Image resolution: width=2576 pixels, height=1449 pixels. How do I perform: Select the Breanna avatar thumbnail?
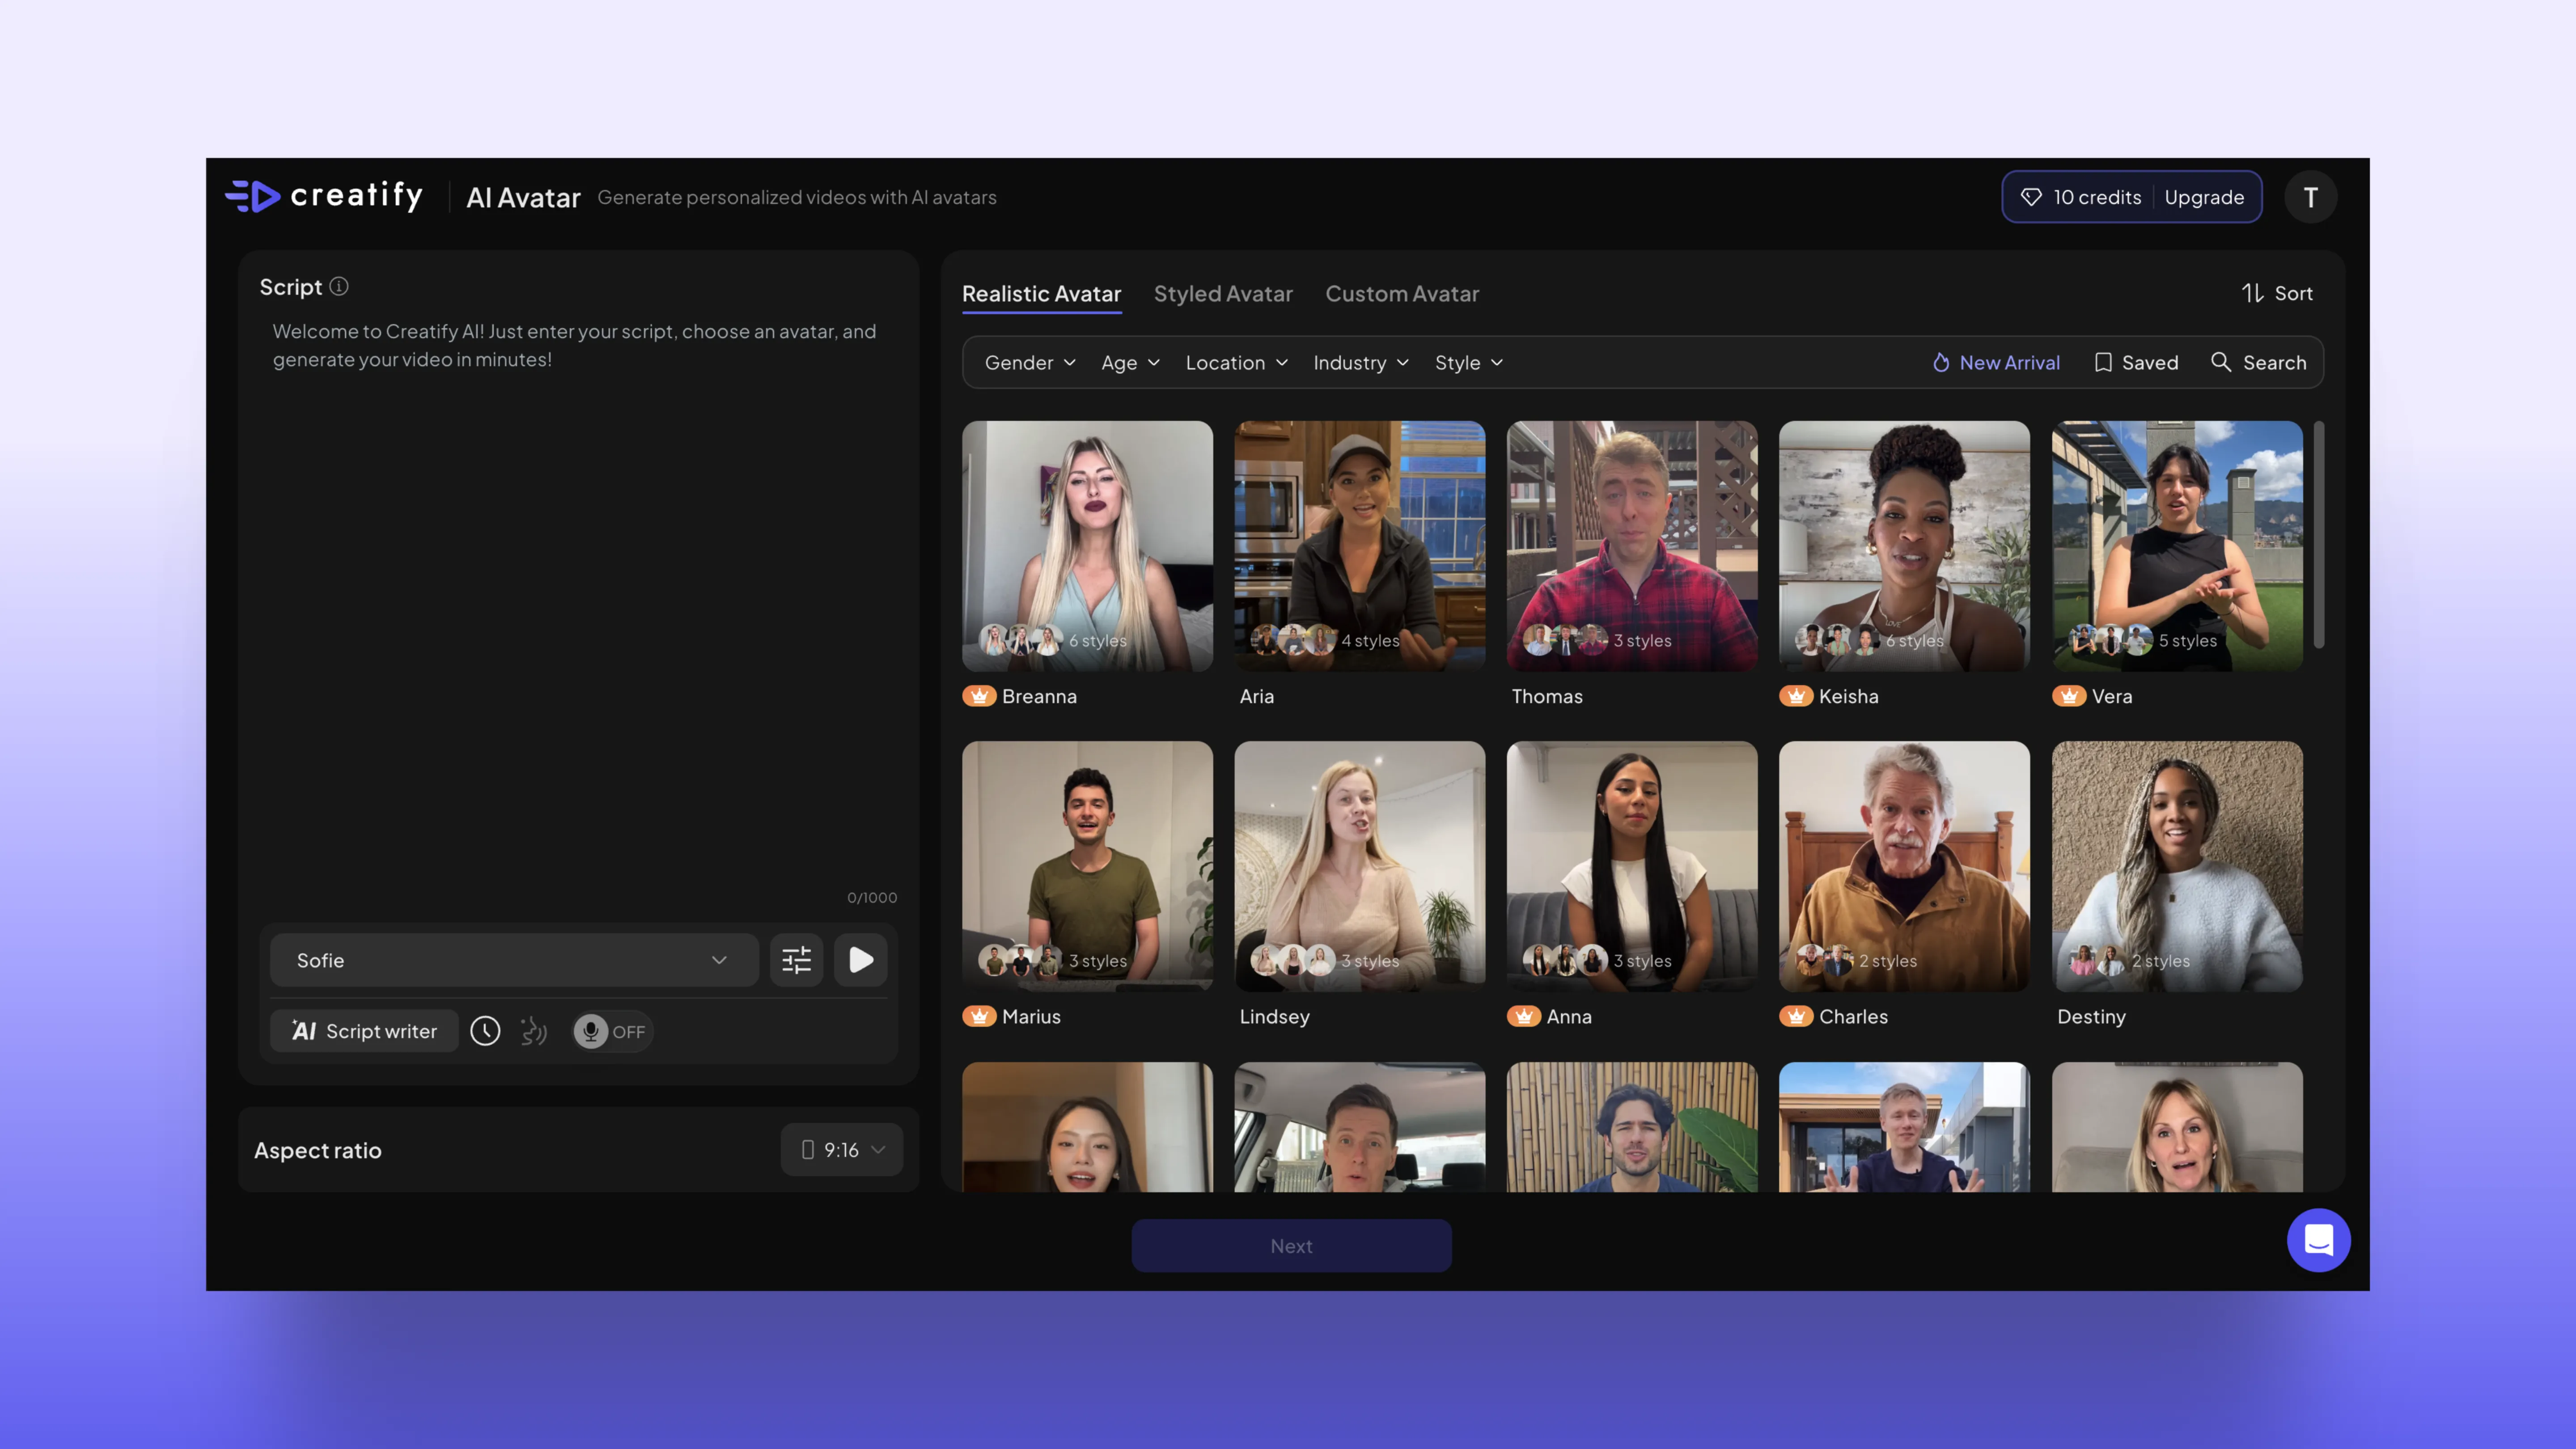(x=1087, y=546)
